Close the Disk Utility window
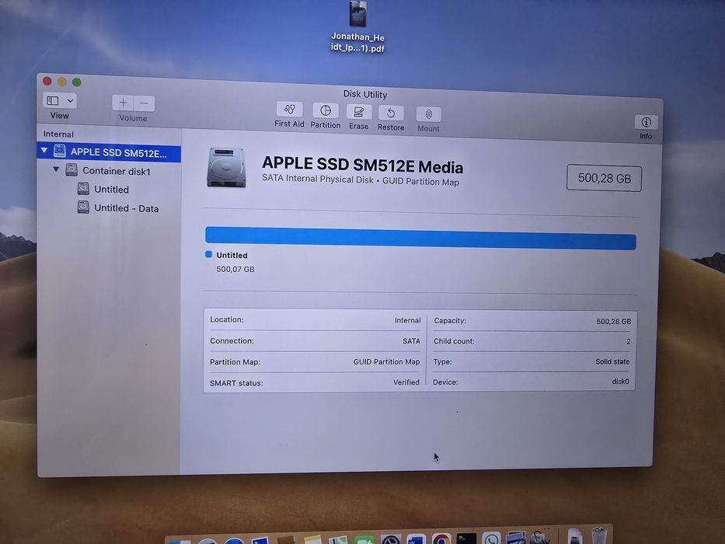The height and width of the screenshot is (544, 725). [47, 82]
